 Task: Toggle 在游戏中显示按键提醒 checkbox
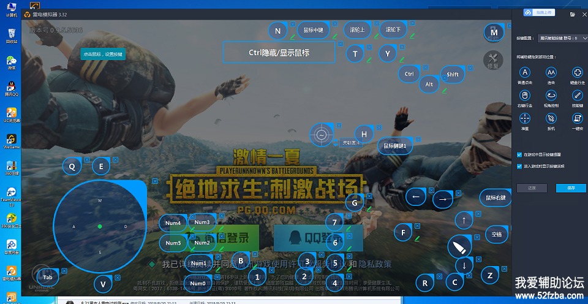pos(519,154)
